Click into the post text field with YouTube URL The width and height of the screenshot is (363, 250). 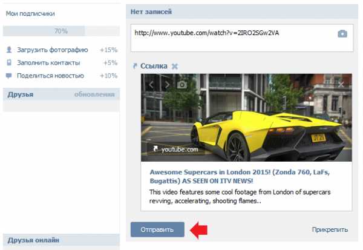[x=242, y=38]
